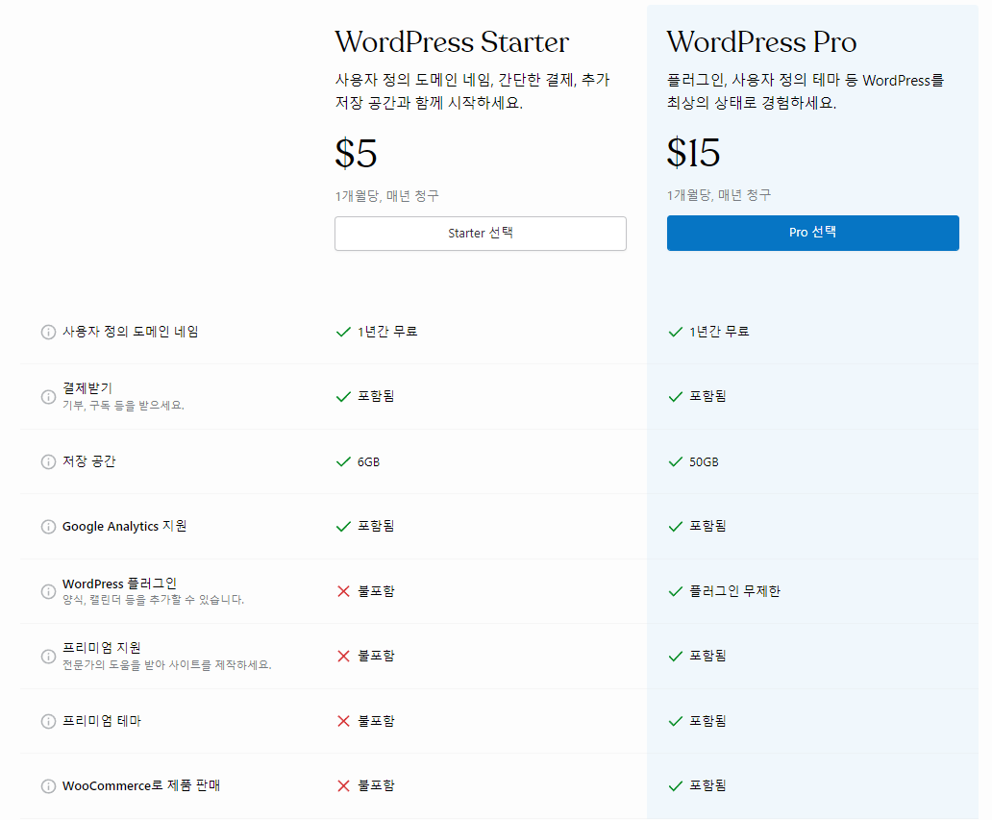Image resolution: width=992 pixels, height=820 pixels.
Task: Click the WordPress Starter heading
Action: [452, 42]
